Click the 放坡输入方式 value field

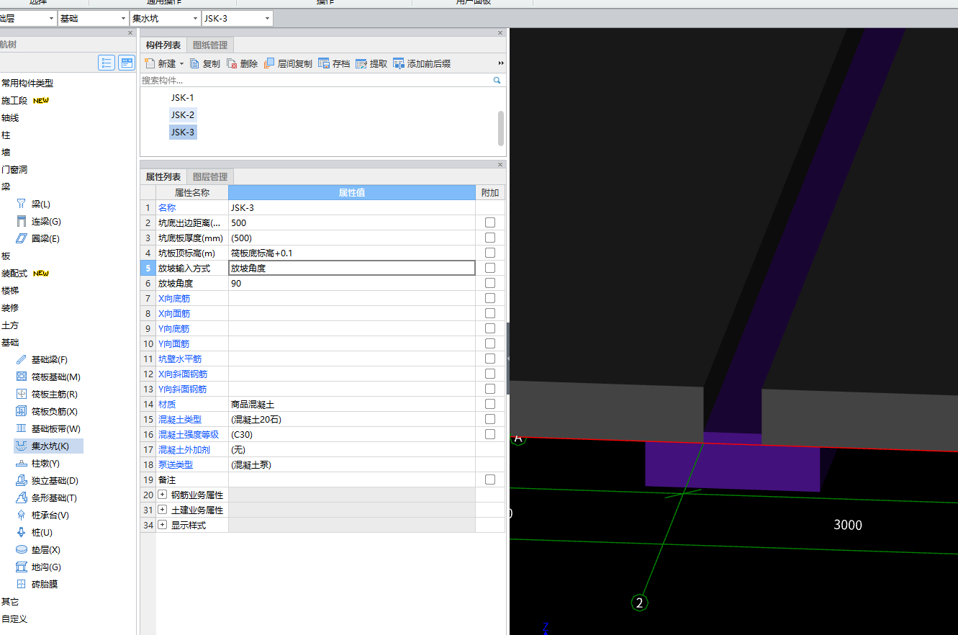[x=352, y=268]
